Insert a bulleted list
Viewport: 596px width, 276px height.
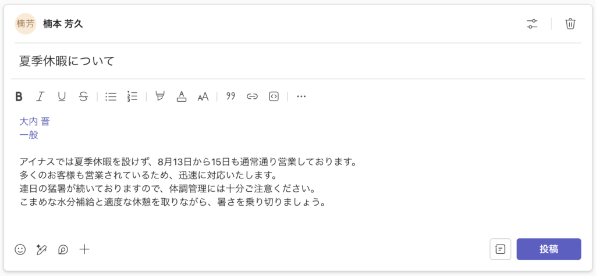(x=111, y=96)
